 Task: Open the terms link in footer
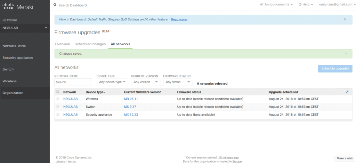tap(72, 161)
